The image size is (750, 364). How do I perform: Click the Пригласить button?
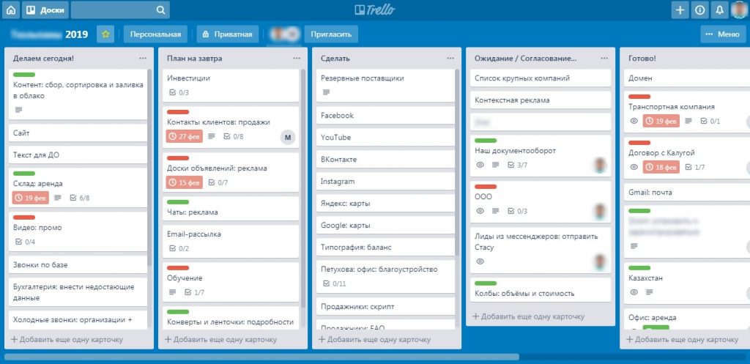click(x=331, y=34)
